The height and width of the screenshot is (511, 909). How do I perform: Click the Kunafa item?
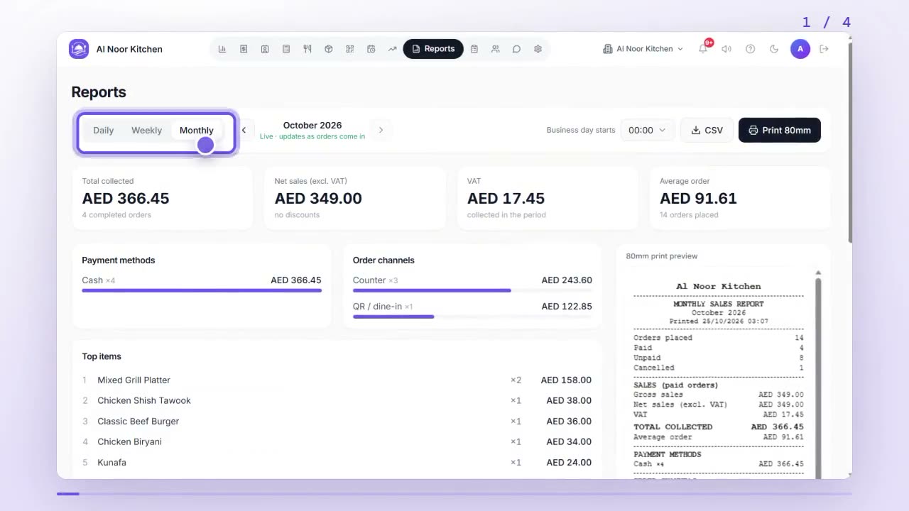112,463
